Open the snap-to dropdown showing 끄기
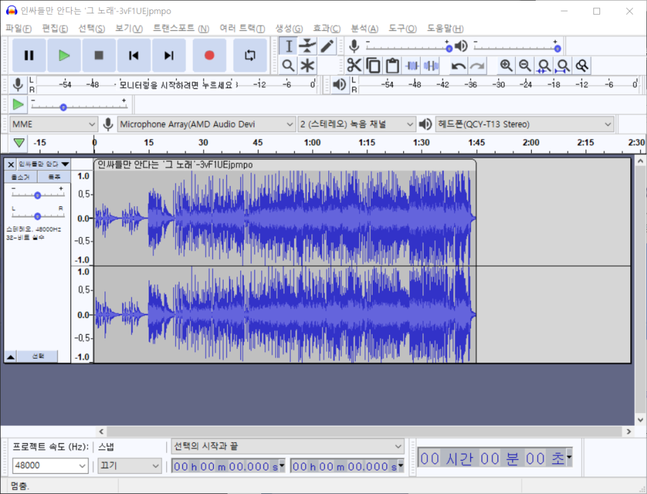647x494 pixels. (129, 465)
